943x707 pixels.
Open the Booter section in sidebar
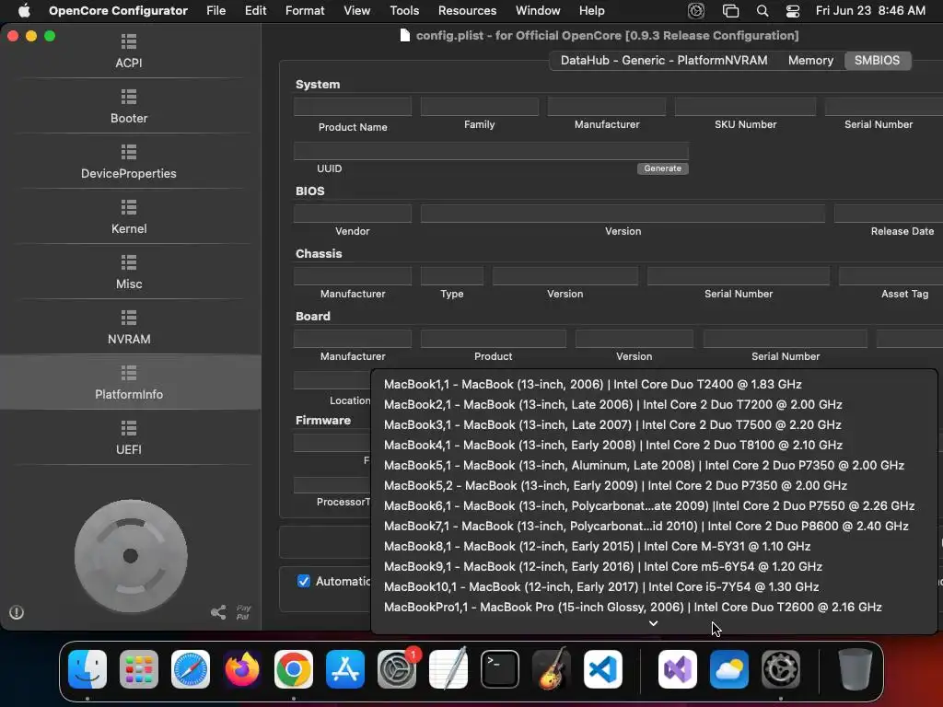point(129,107)
